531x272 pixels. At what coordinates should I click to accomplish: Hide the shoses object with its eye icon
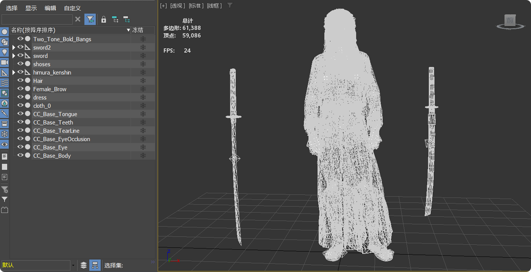click(x=20, y=64)
